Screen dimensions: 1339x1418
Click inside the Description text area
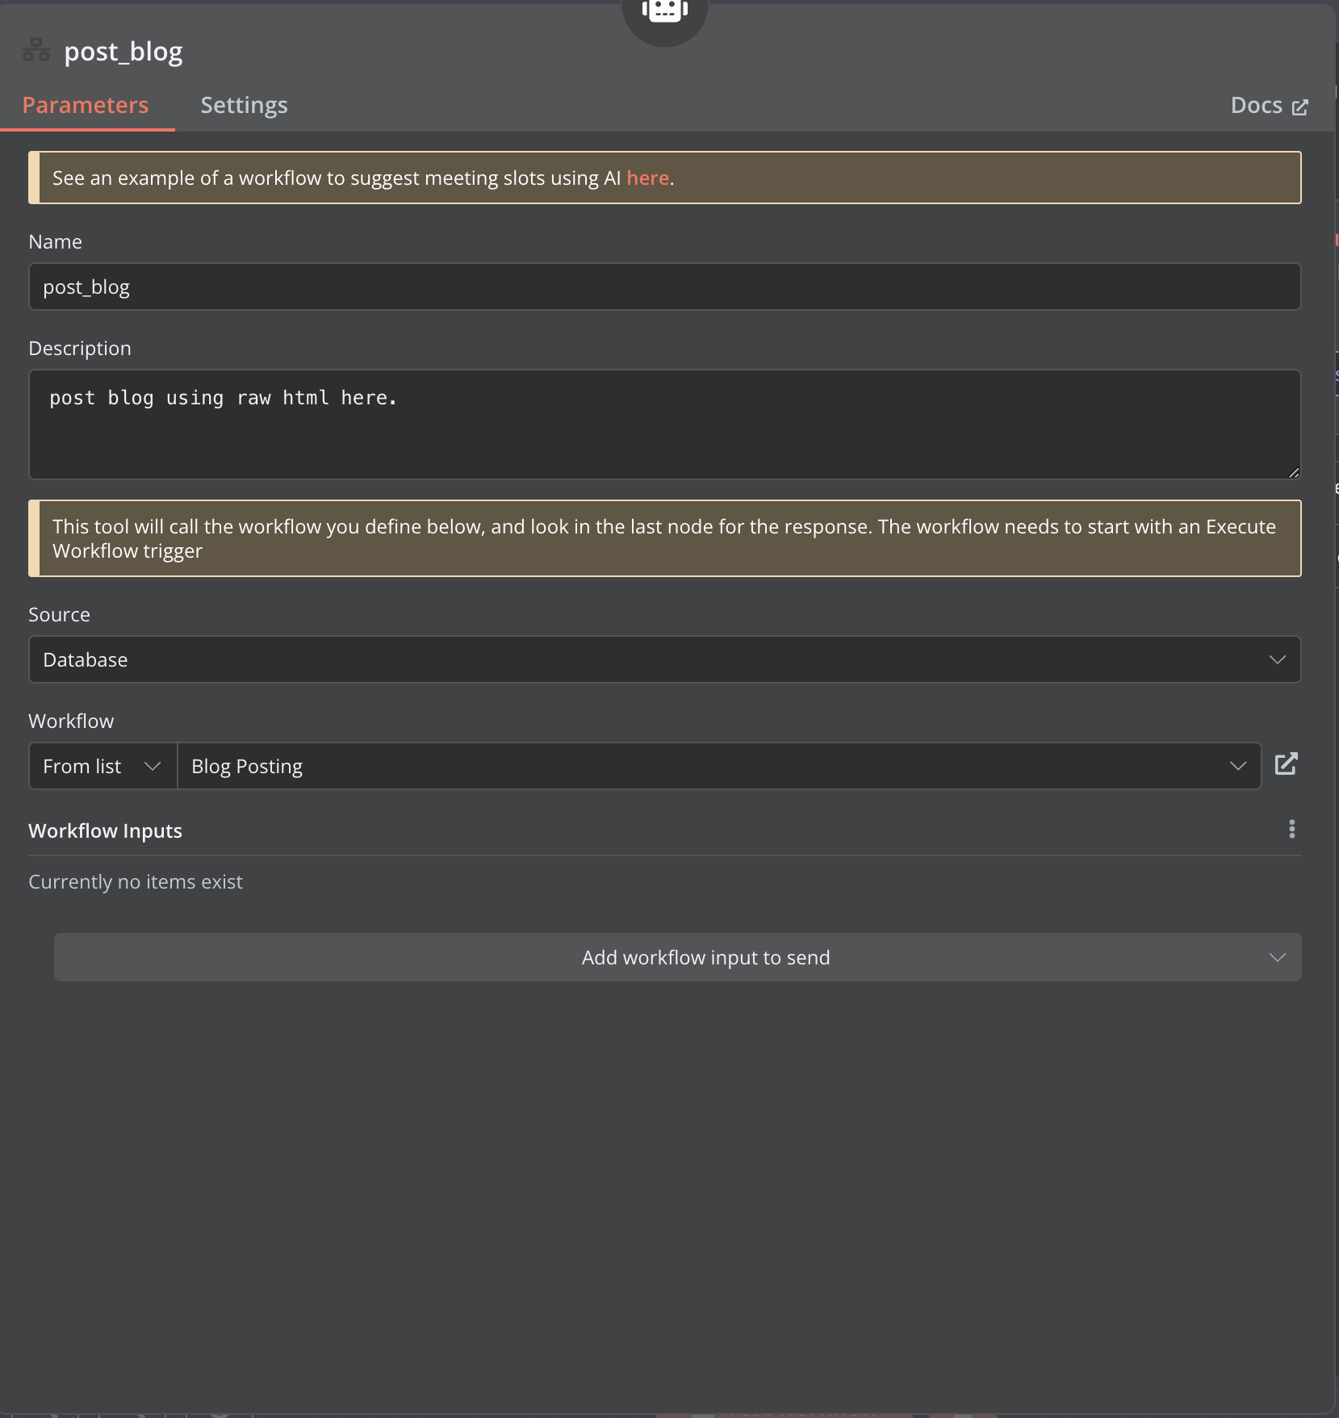click(x=665, y=425)
